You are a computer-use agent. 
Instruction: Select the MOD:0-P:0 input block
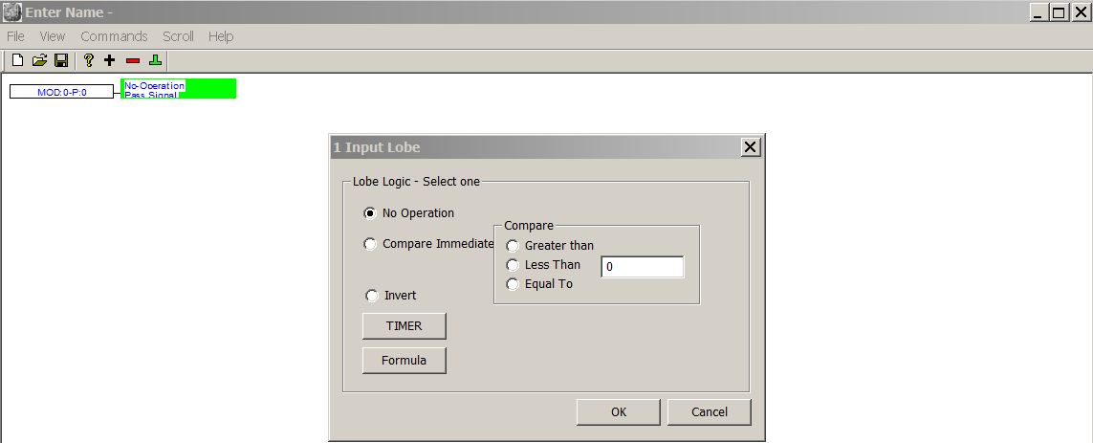(61, 92)
